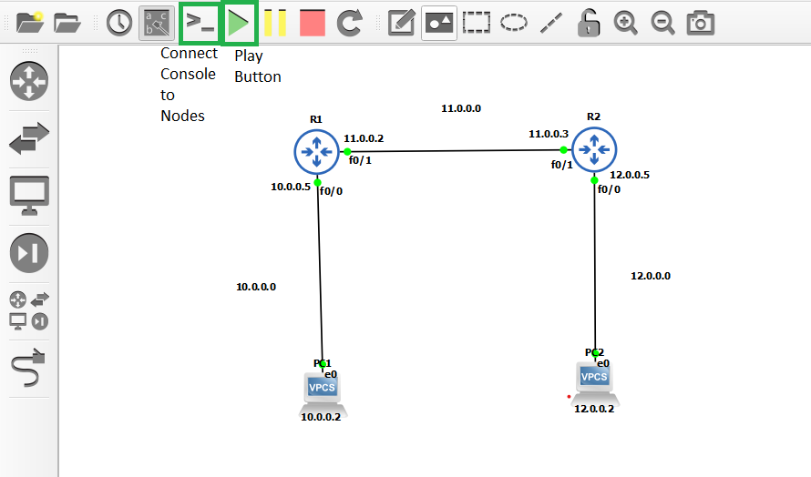Suspend all nodes with the yellow pause button
The width and height of the screenshot is (811, 477).
(x=275, y=23)
